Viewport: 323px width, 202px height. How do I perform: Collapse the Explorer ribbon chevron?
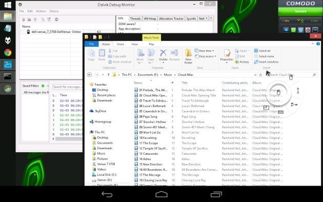point(313,44)
